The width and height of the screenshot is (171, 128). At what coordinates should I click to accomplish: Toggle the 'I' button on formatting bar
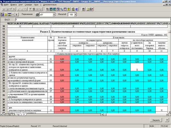click(13, 14)
